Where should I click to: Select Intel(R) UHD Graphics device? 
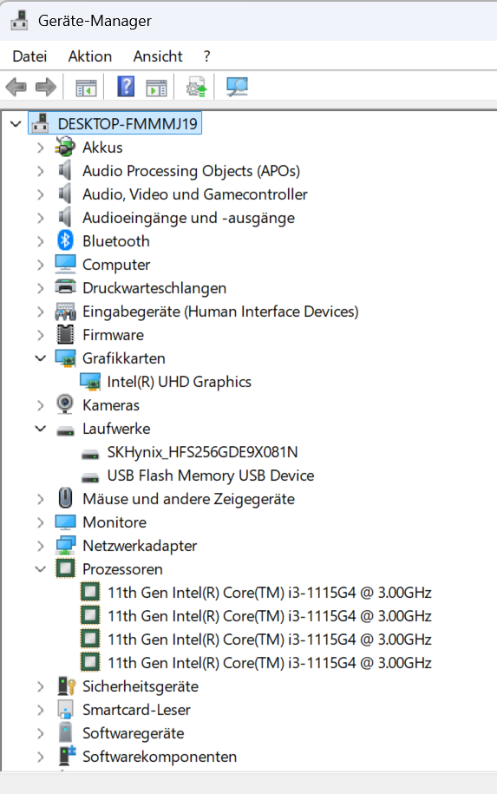(x=180, y=381)
